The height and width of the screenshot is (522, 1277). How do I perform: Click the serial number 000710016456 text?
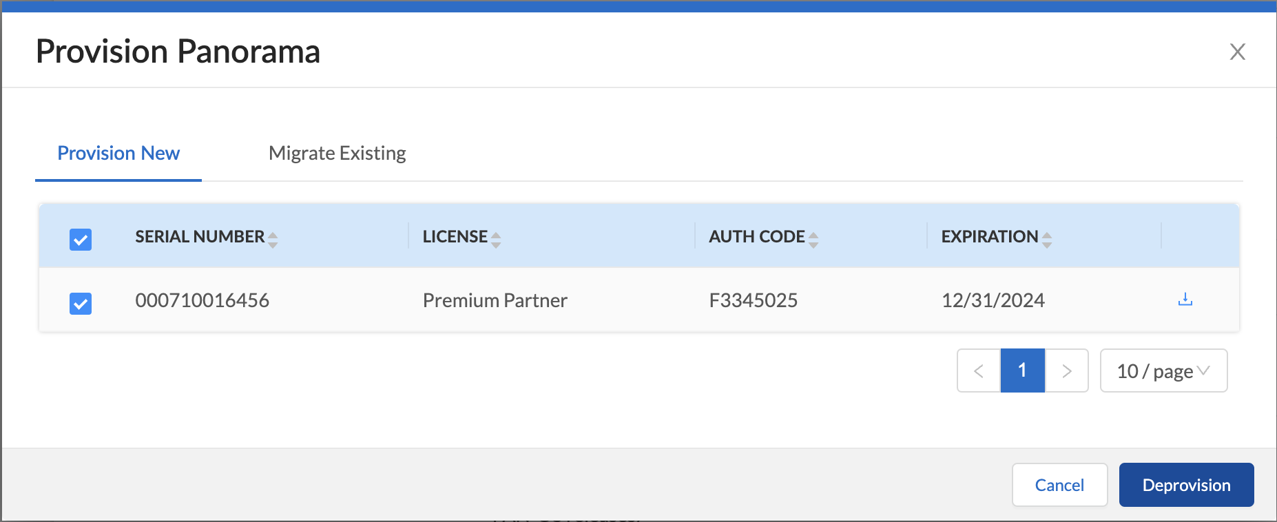(x=202, y=300)
